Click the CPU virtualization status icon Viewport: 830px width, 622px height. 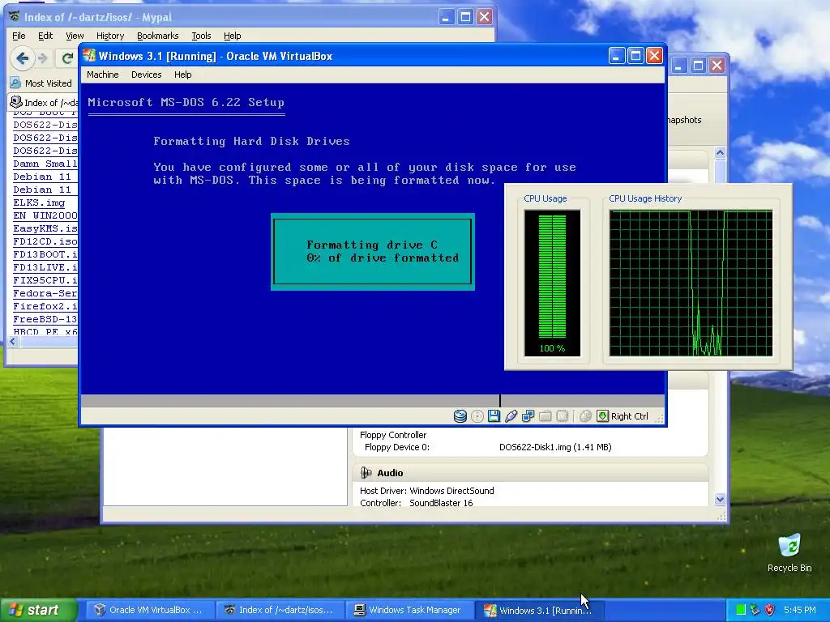click(562, 416)
